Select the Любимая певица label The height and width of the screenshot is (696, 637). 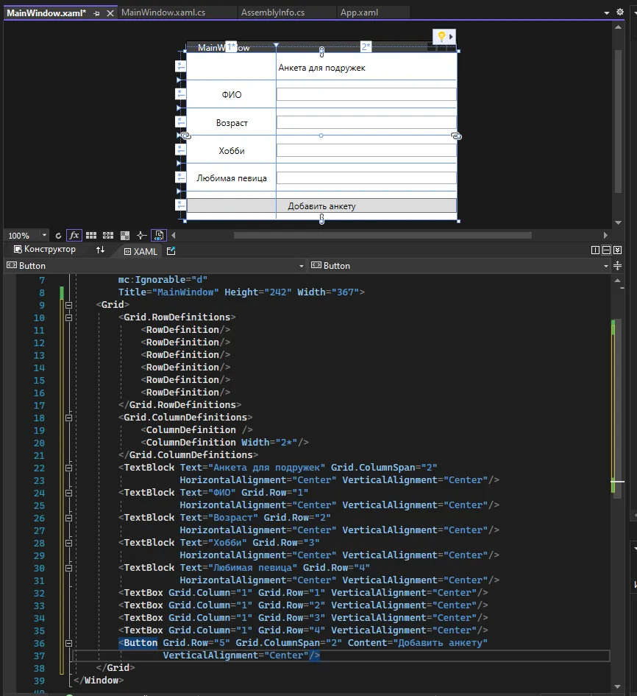pos(232,178)
